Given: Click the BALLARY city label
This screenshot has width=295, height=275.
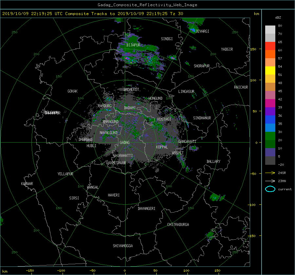Looking at the screenshot, I should (213, 162).
